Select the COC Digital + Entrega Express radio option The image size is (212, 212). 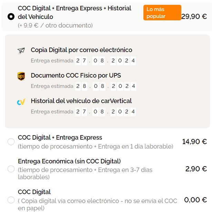(11, 142)
